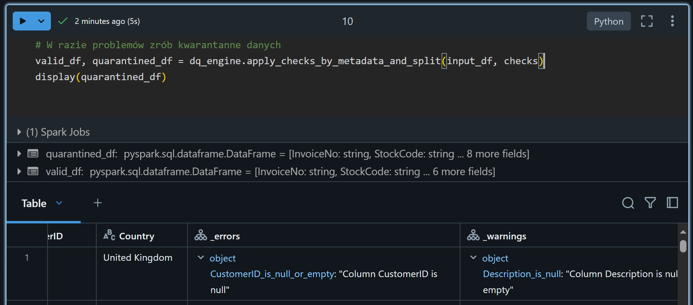Open the cell kebab menu
Viewport: 693px width, 305px height.
click(x=672, y=21)
